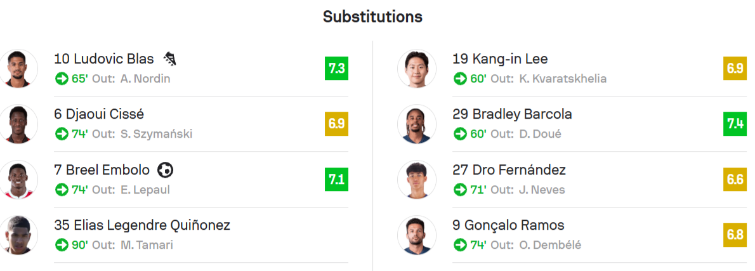The image size is (755, 271).
Task: Select the 10 Ludovic Blas name link
Action: click(104, 59)
